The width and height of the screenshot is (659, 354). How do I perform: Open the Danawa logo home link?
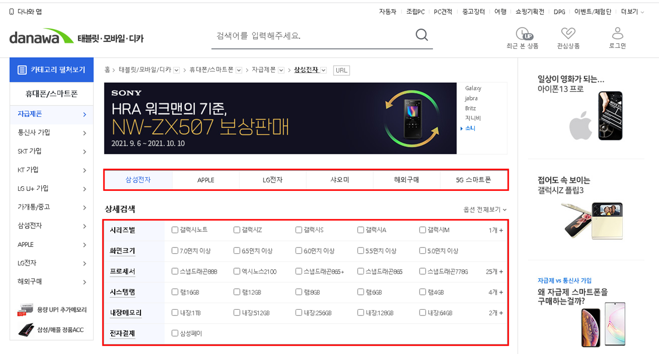pos(41,37)
